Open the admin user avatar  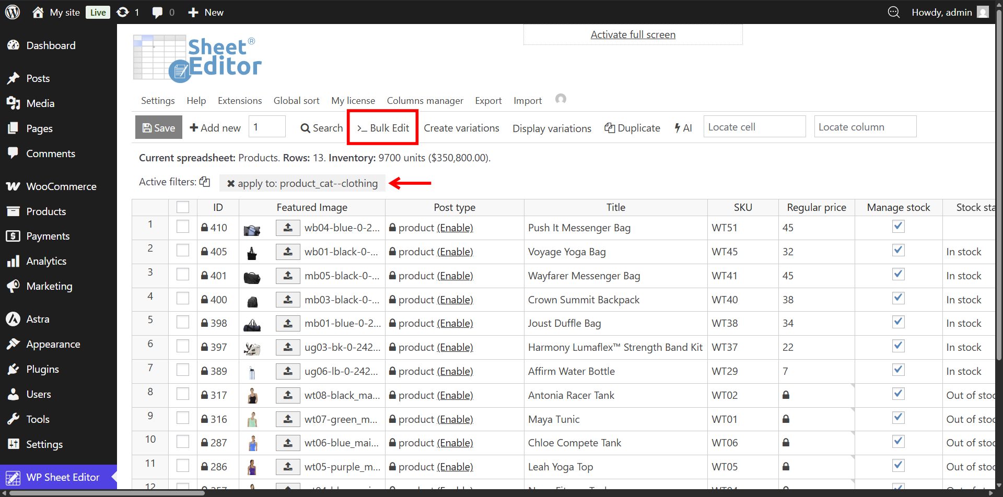983,12
